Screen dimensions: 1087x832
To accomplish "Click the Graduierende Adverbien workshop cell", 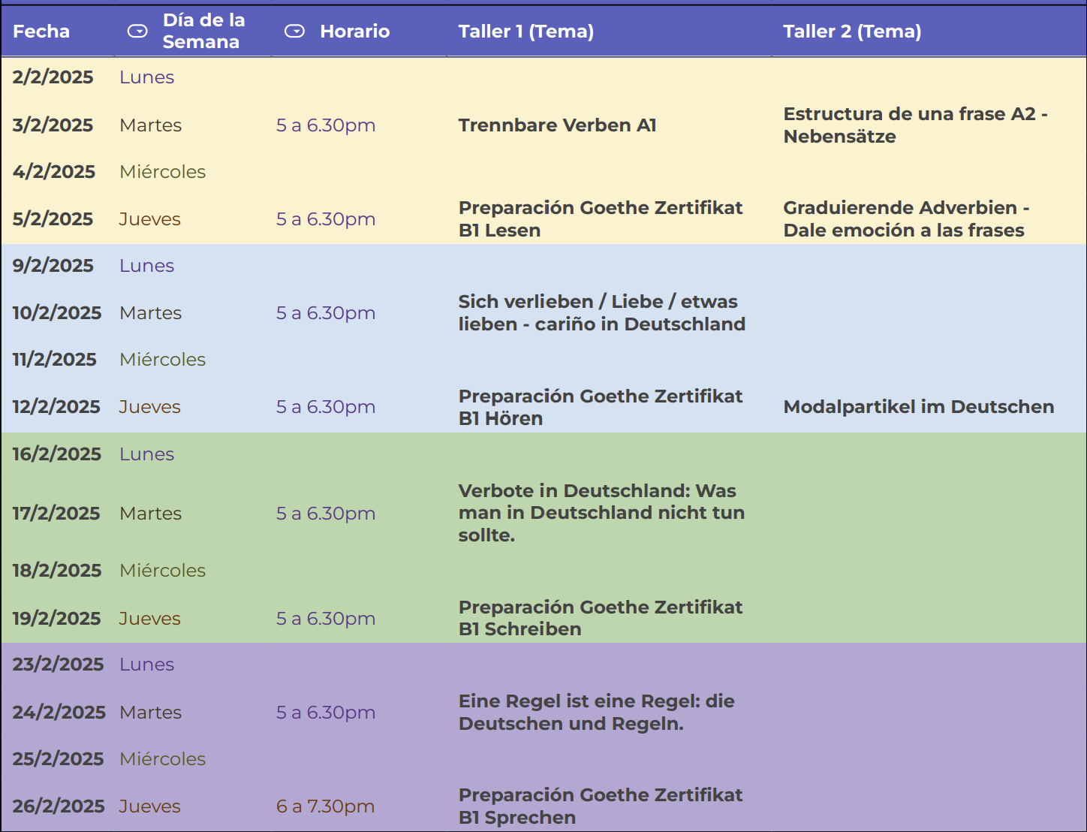I will click(905, 219).
